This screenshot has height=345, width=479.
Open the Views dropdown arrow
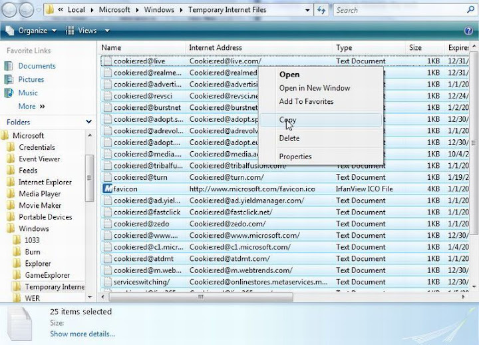107,31
